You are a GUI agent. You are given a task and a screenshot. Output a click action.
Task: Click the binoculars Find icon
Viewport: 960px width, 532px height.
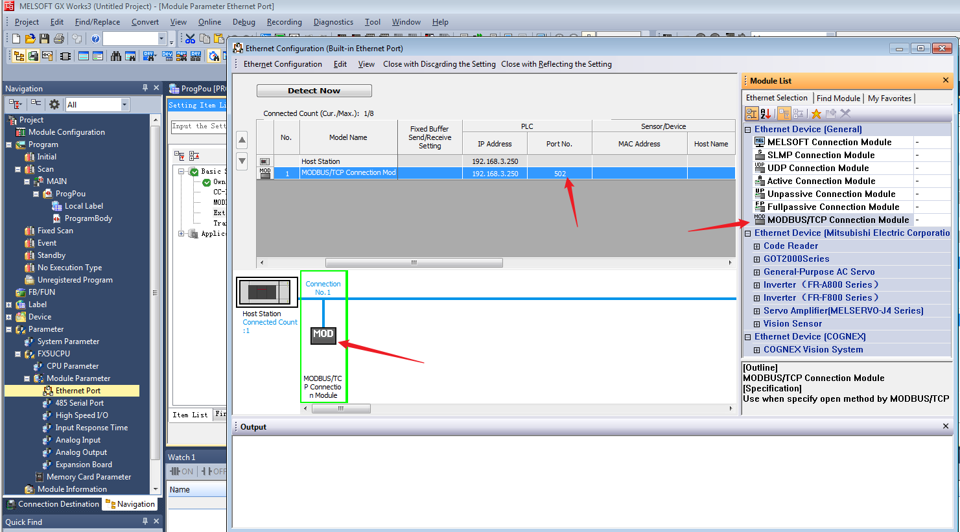pyautogui.click(x=116, y=56)
